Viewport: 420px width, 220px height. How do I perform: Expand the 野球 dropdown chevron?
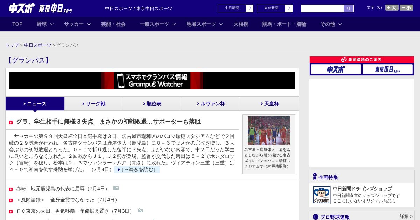click(x=52, y=24)
